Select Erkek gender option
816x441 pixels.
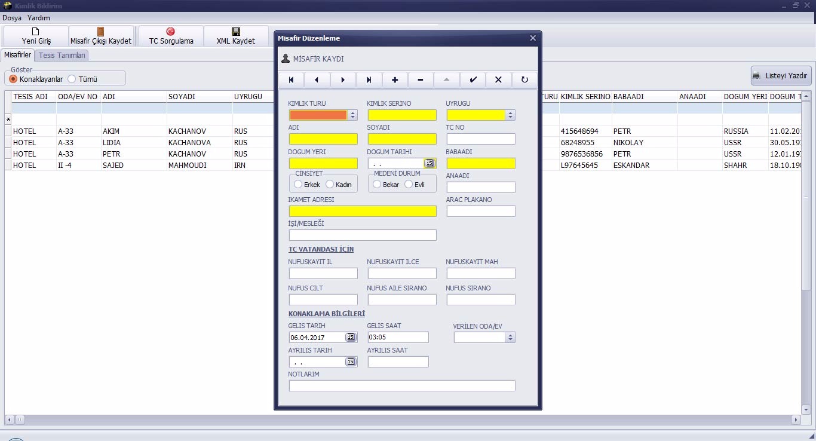click(299, 185)
